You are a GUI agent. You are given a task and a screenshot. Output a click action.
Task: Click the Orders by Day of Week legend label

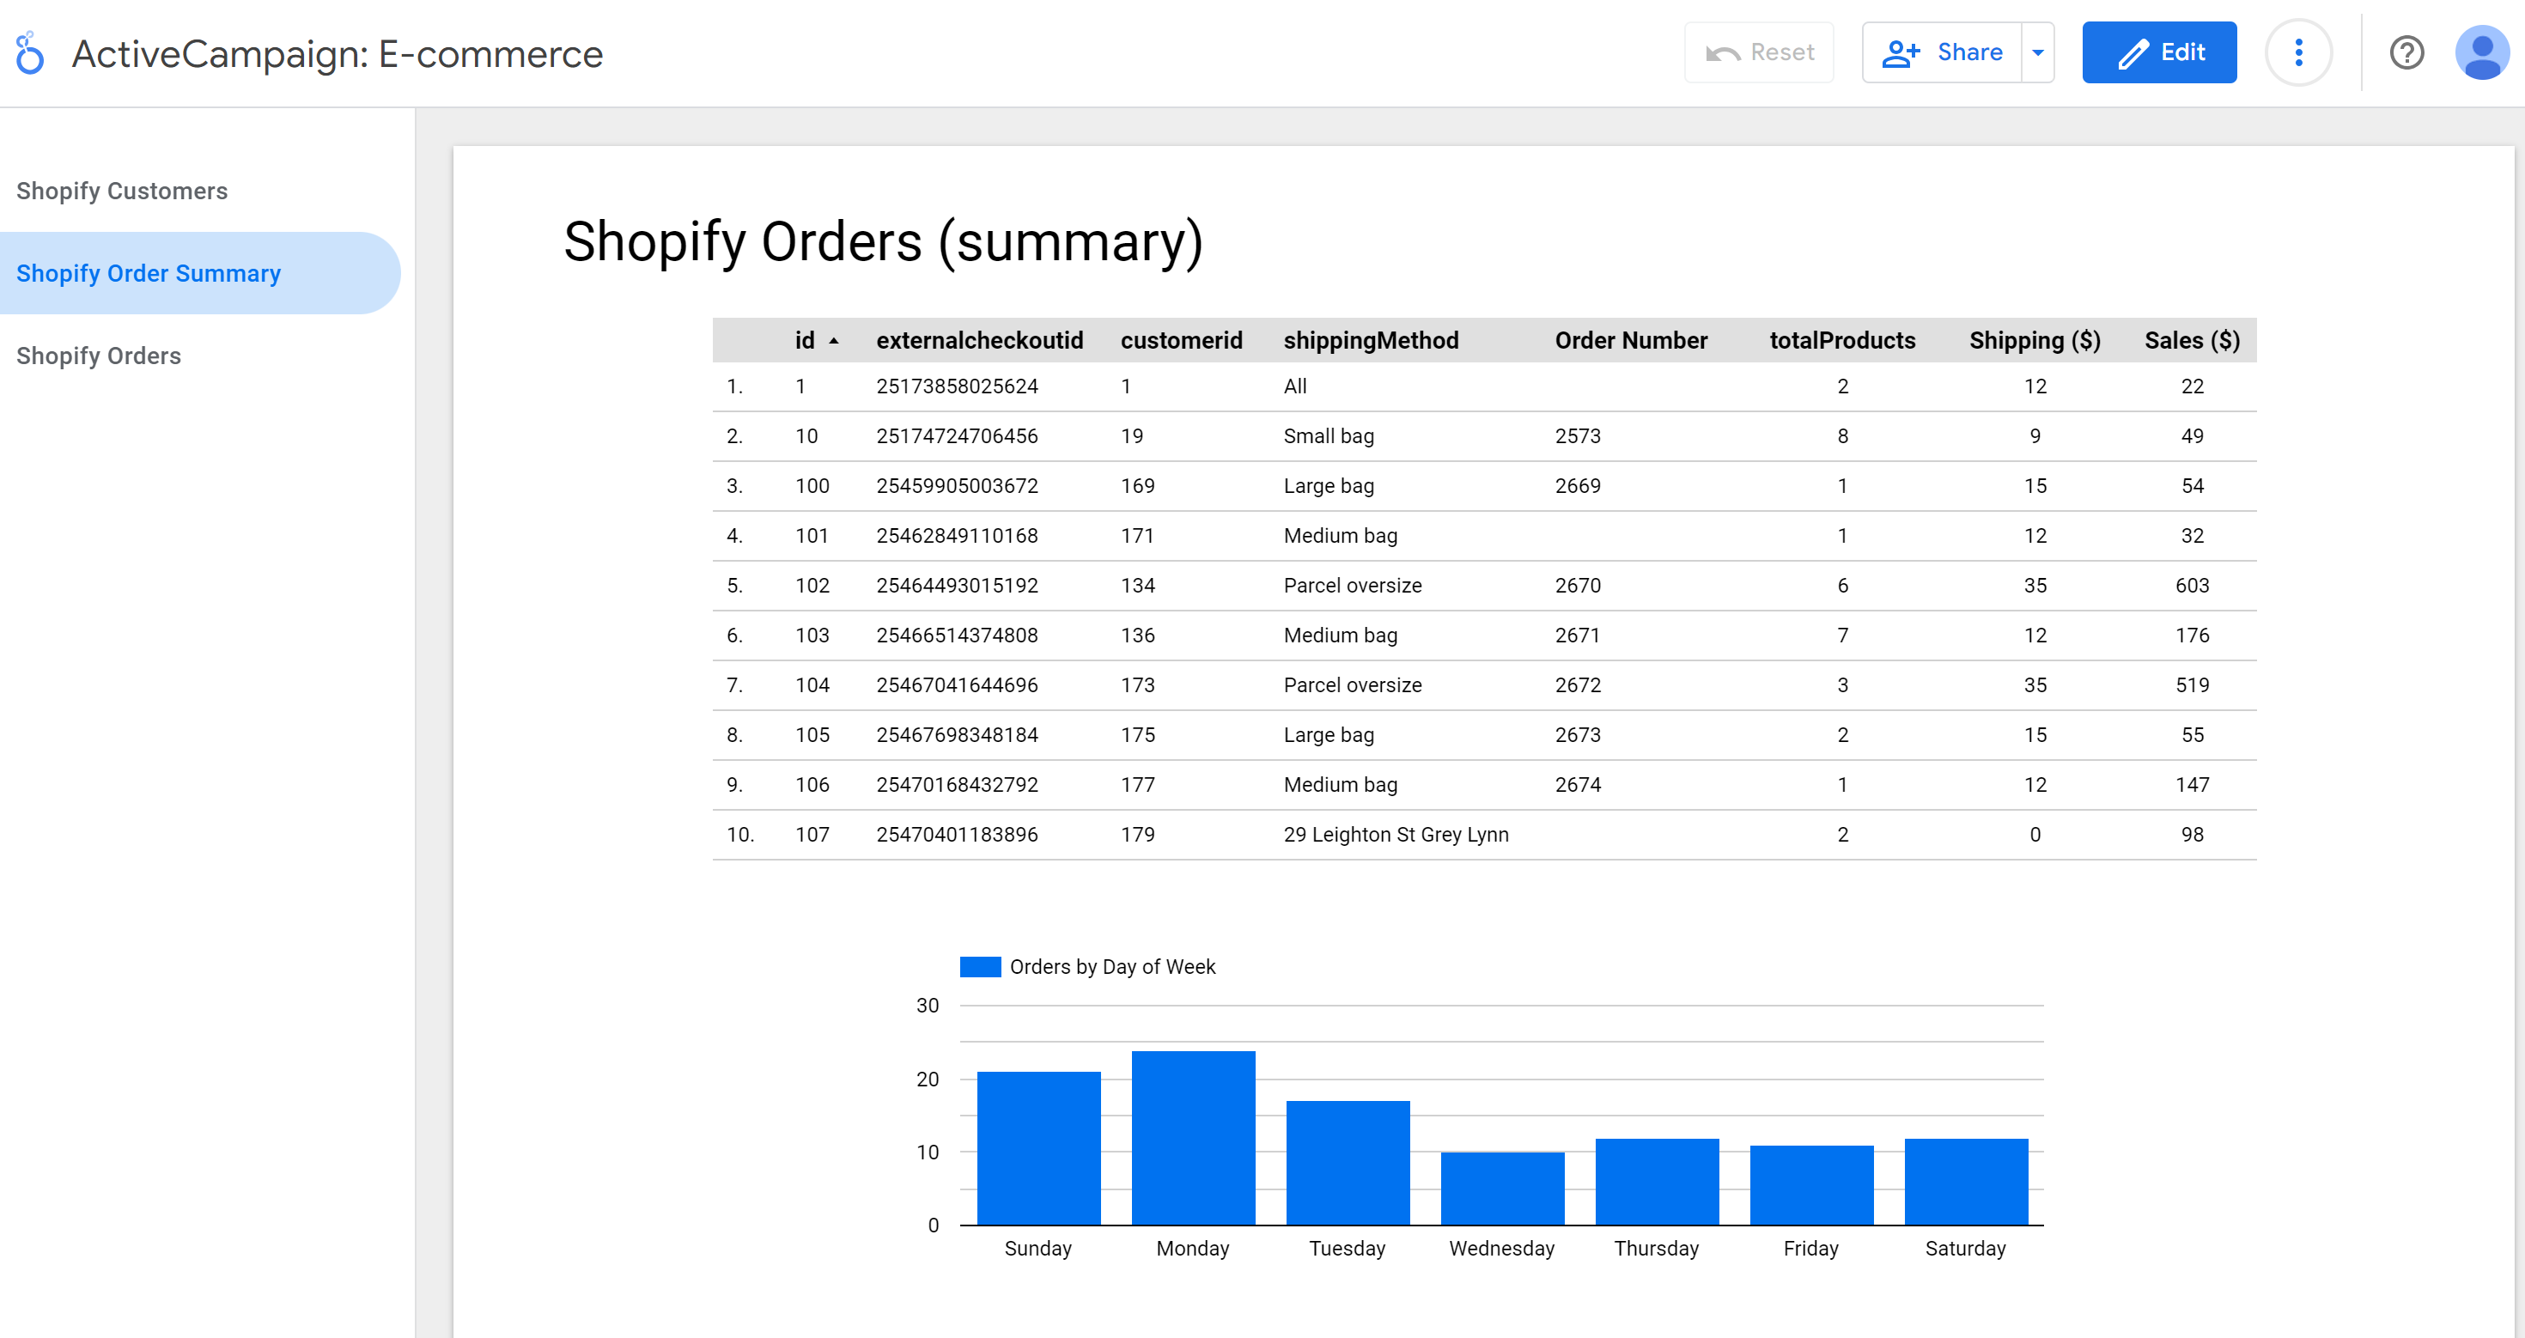1111,968
